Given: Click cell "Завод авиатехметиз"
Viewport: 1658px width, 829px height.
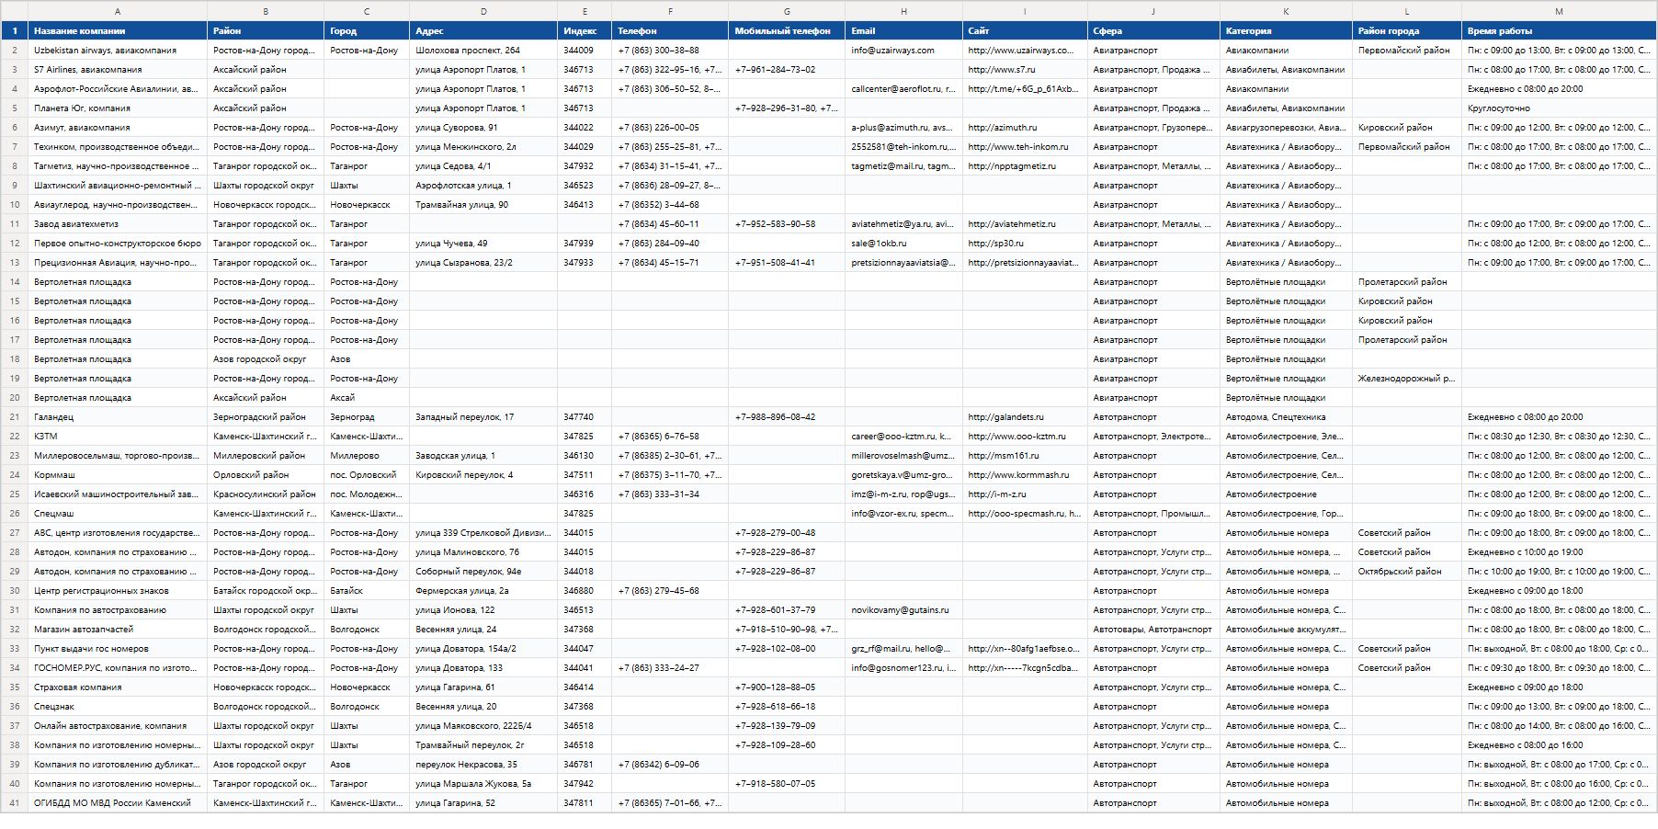Looking at the screenshot, I should coord(118,224).
